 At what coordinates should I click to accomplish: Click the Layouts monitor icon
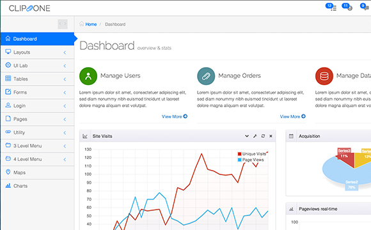8,52
